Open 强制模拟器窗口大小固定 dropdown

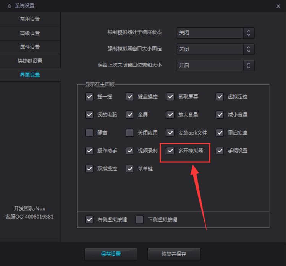215,49
